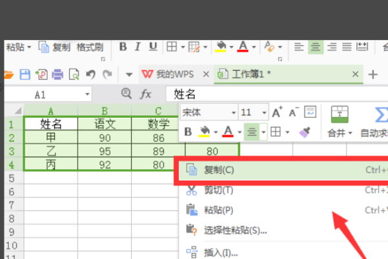388x259 pixels.
Task: Choose 插入(I)... from context menu
Action: (x=283, y=253)
